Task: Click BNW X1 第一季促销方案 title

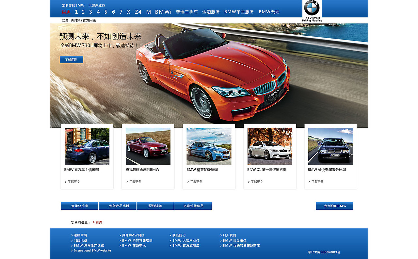Action: click(x=267, y=170)
